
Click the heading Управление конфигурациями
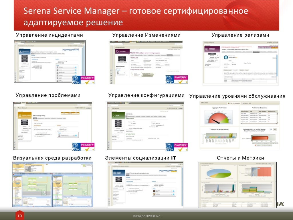(x=146, y=95)
